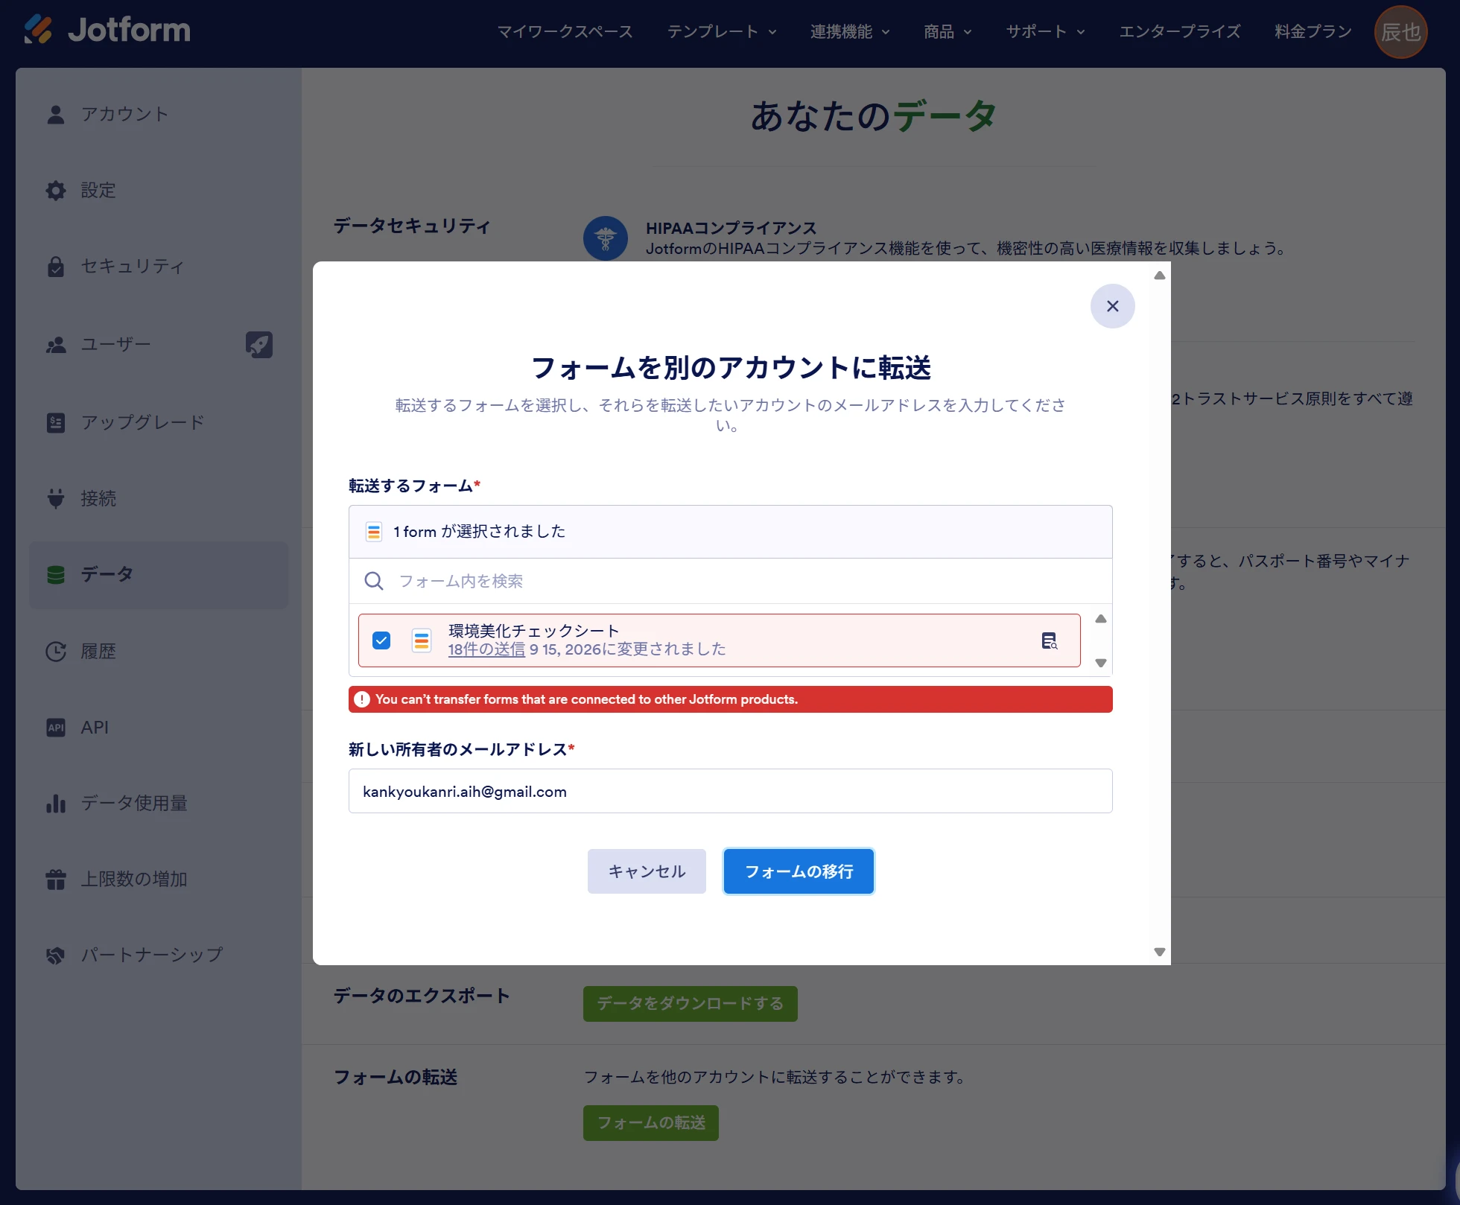Open the パートナーシップ sidebar item
This screenshot has width=1460, height=1205.
[158, 954]
